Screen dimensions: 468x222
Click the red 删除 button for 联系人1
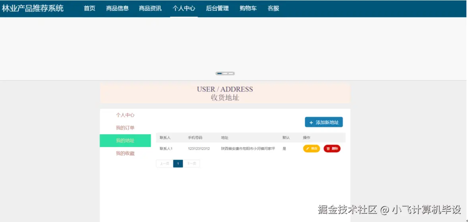click(x=332, y=149)
